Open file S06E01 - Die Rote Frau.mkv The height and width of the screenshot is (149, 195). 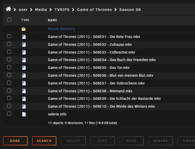[94, 37]
